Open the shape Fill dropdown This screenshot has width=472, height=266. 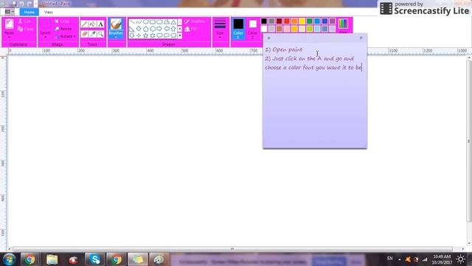coord(192,29)
